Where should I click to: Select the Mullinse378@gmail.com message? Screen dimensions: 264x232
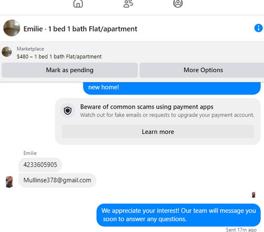pyautogui.click(x=58, y=180)
